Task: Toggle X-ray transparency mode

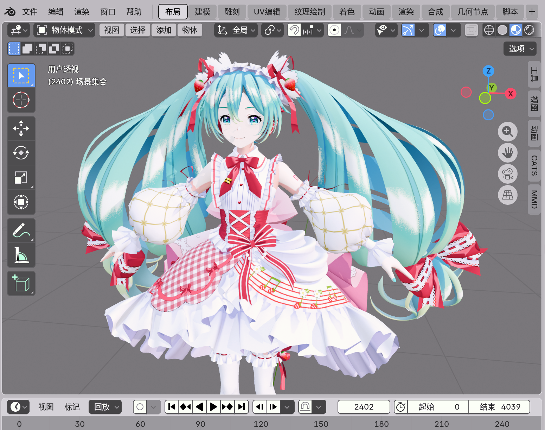Action: pos(471,30)
